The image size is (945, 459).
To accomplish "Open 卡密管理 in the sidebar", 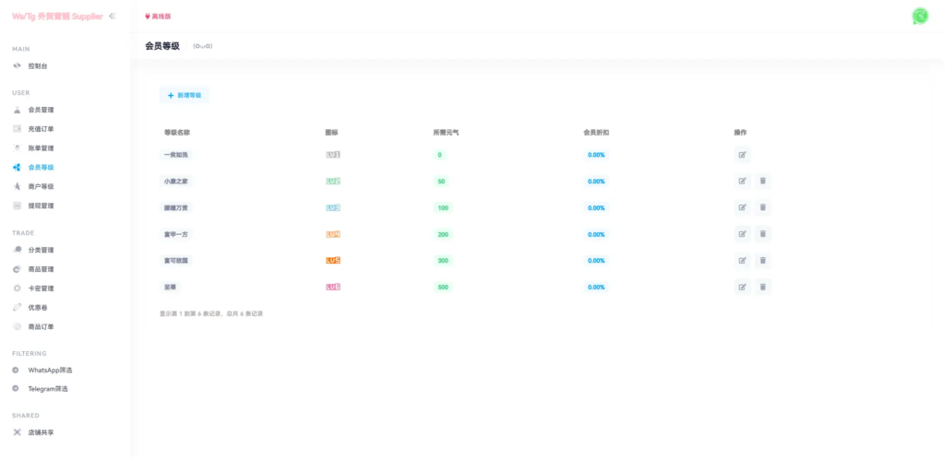I will click(x=41, y=288).
